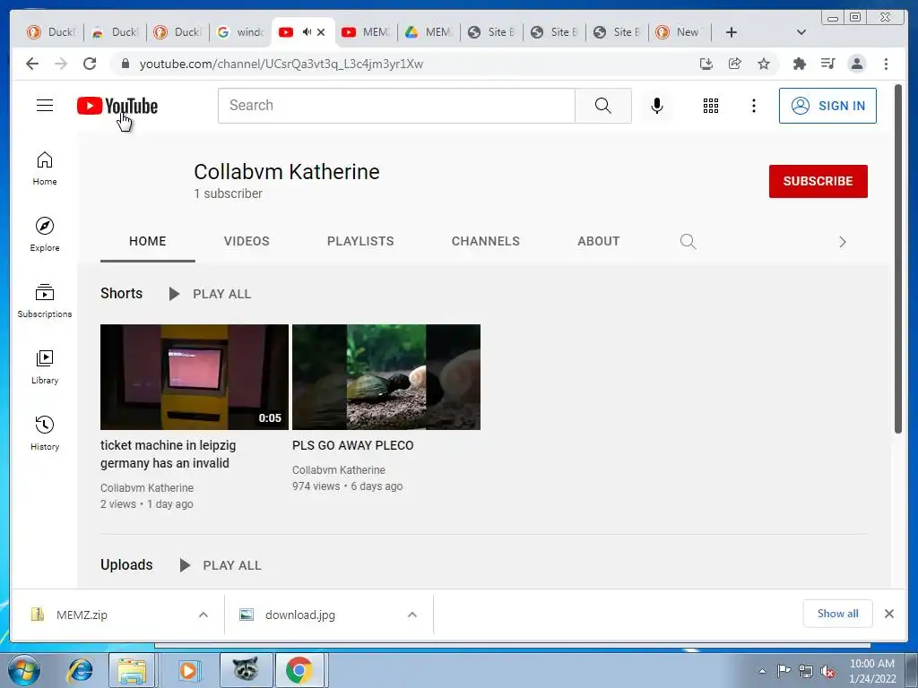Open Windows Explorer from the taskbar
918x688 pixels.
[x=132, y=670]
